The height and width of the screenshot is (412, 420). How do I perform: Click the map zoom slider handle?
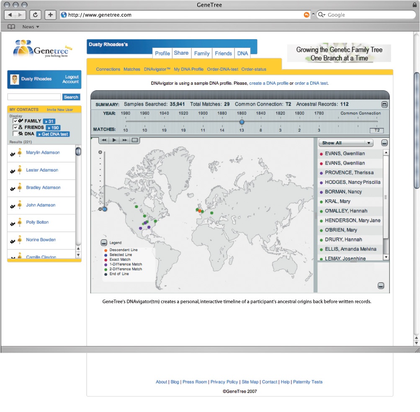[104, 209]
